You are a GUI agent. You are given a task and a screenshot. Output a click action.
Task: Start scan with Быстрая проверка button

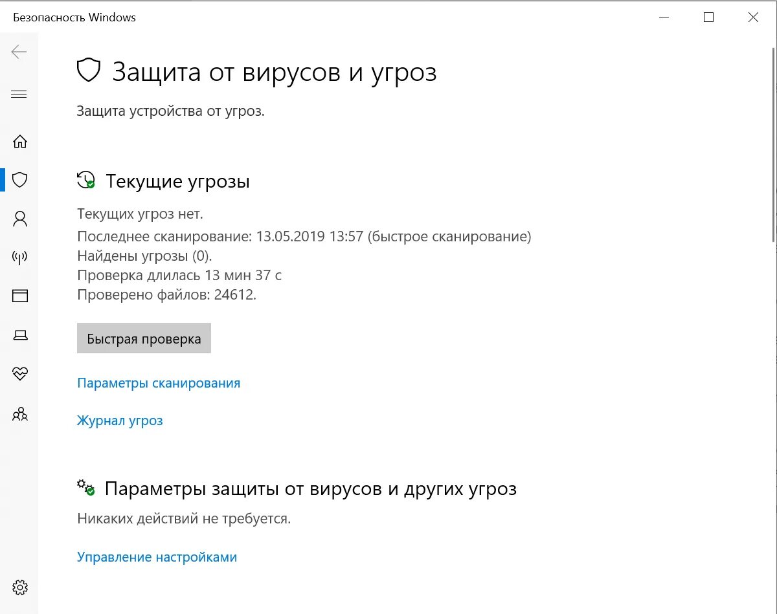144,338
